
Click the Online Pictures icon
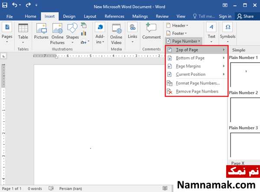[57, 28]
